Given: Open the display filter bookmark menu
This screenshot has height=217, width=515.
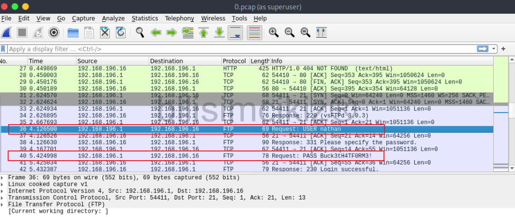Looking at the screenshot, I should pos(3,49).
